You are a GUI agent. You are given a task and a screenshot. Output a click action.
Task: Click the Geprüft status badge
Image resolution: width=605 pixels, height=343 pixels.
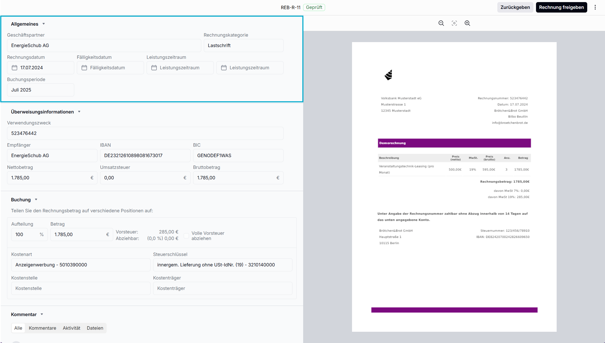(x=314, y=7)
